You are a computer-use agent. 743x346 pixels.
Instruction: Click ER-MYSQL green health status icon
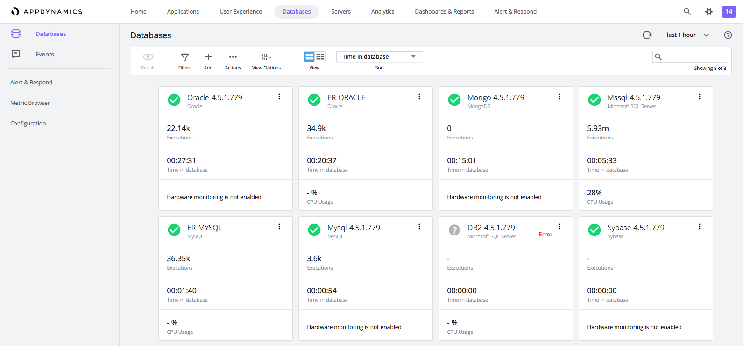[x=174, y=230]
